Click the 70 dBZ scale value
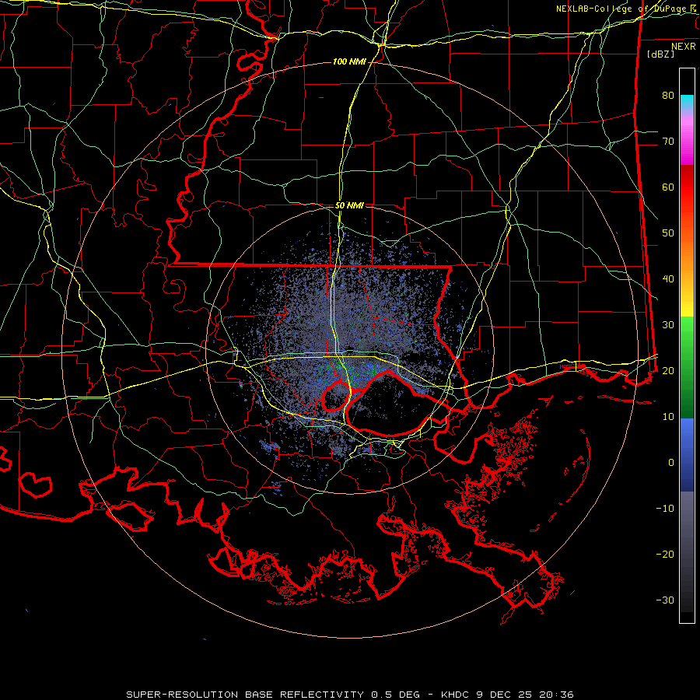700x700 pixels. (x=668, y=141)
